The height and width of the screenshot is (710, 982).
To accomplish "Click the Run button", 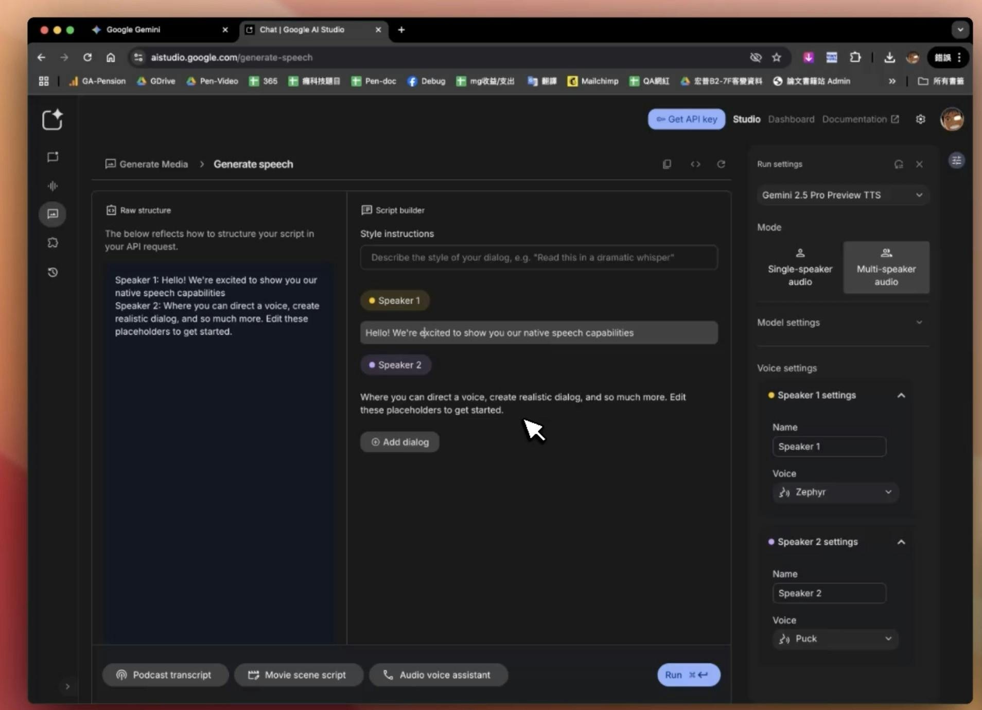I will [x=688, y=675].
